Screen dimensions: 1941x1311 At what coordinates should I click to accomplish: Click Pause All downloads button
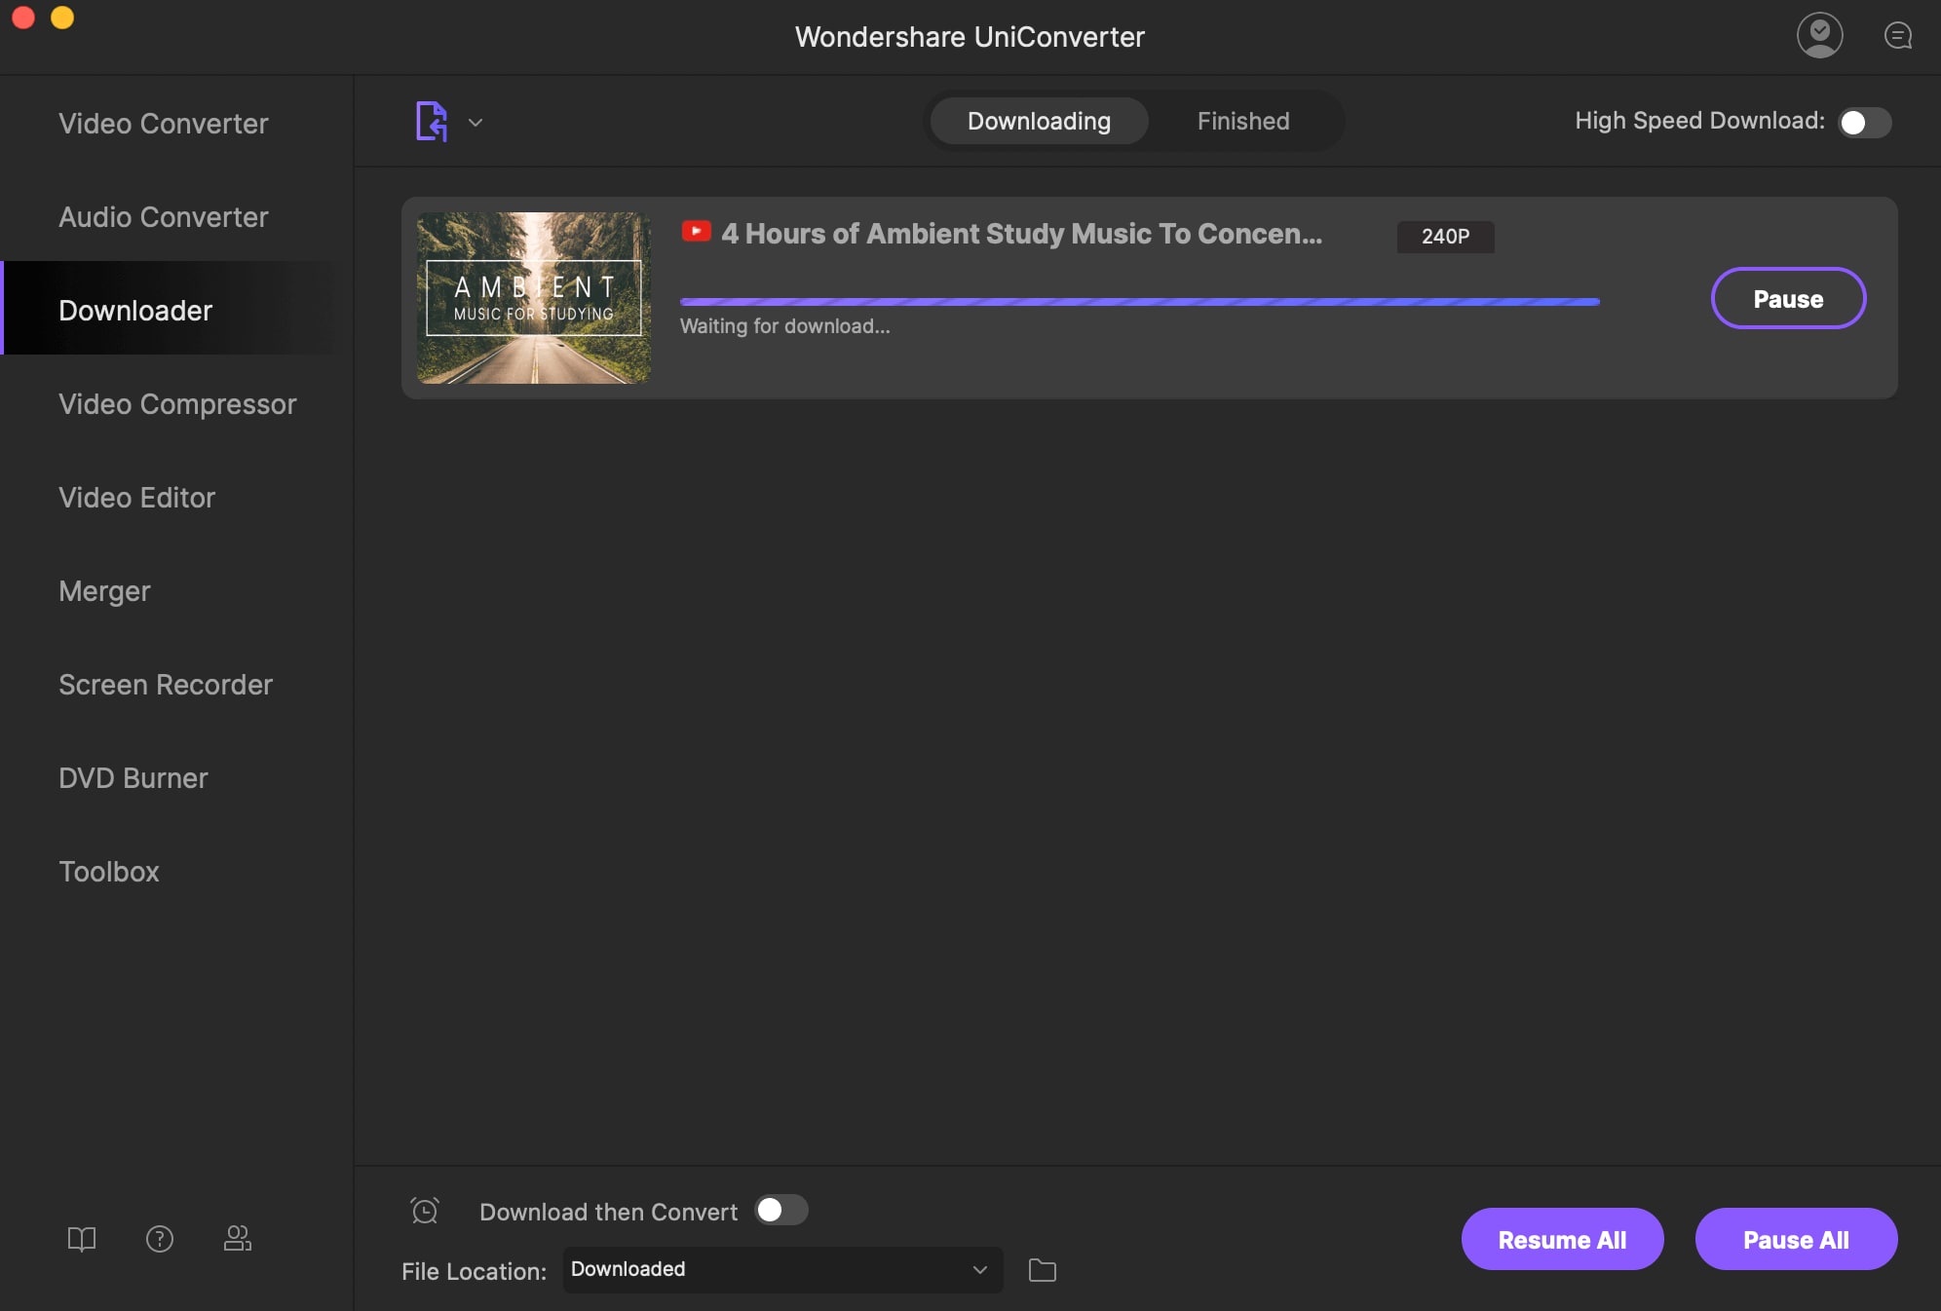[x=1796, y=1238]
